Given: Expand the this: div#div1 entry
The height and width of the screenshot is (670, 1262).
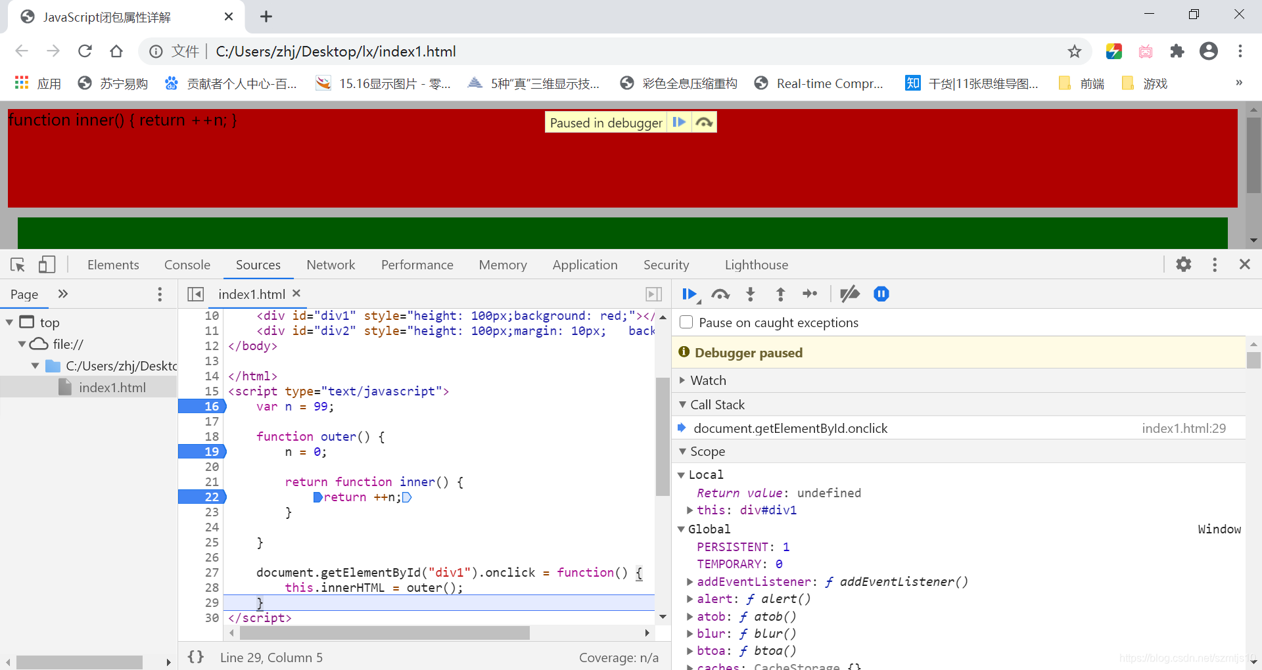Looking at the screenshot, I should click(689, 510).
